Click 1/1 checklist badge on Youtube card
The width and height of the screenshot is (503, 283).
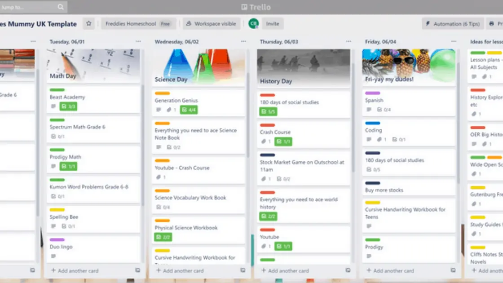pos(283,246)
